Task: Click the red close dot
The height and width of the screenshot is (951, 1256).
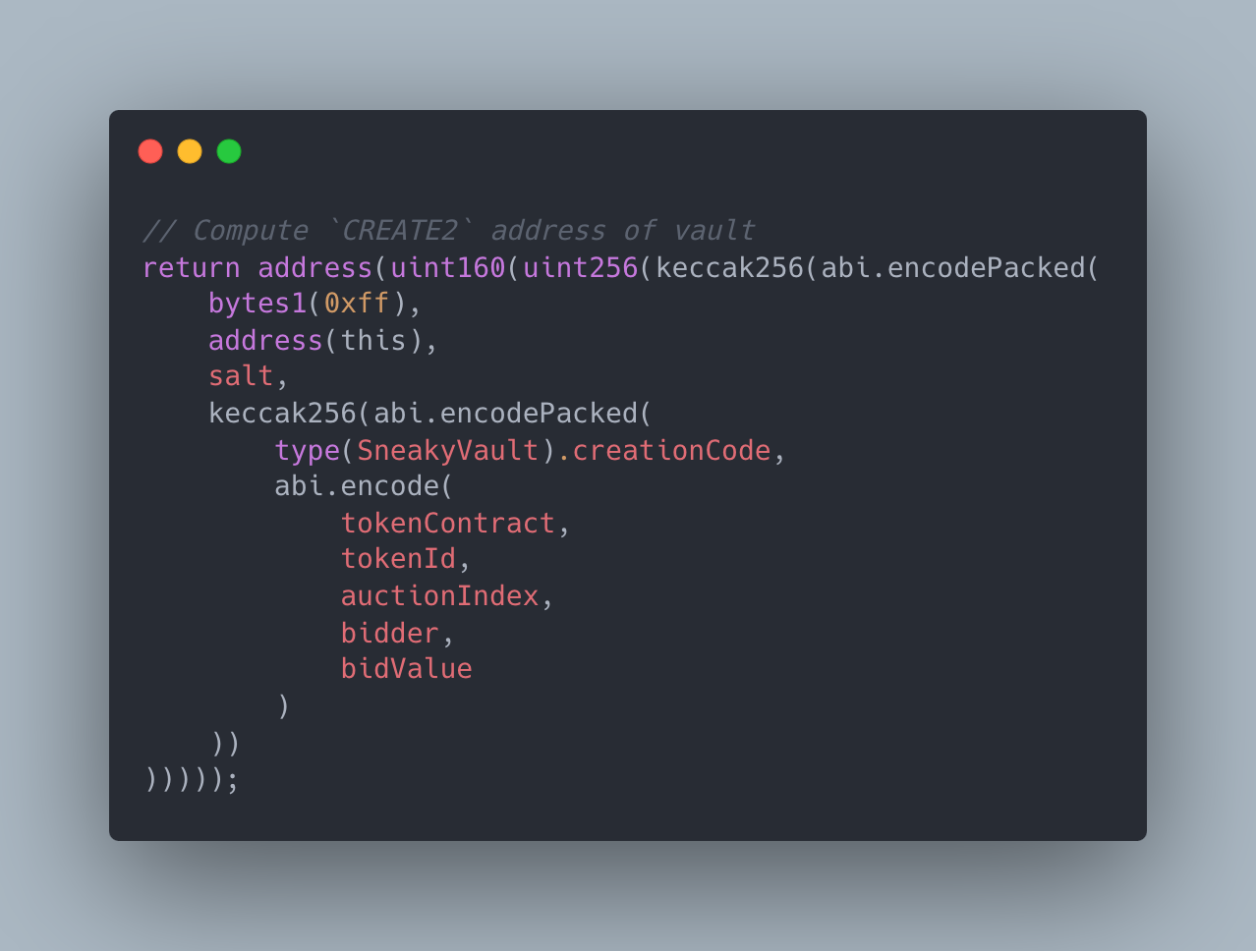Action: tap(150, 151)
